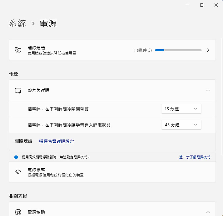Open the 45 分鐘 sleep dropdown
Viewport: 223px width, 216px height.
(x=181, y=125)
